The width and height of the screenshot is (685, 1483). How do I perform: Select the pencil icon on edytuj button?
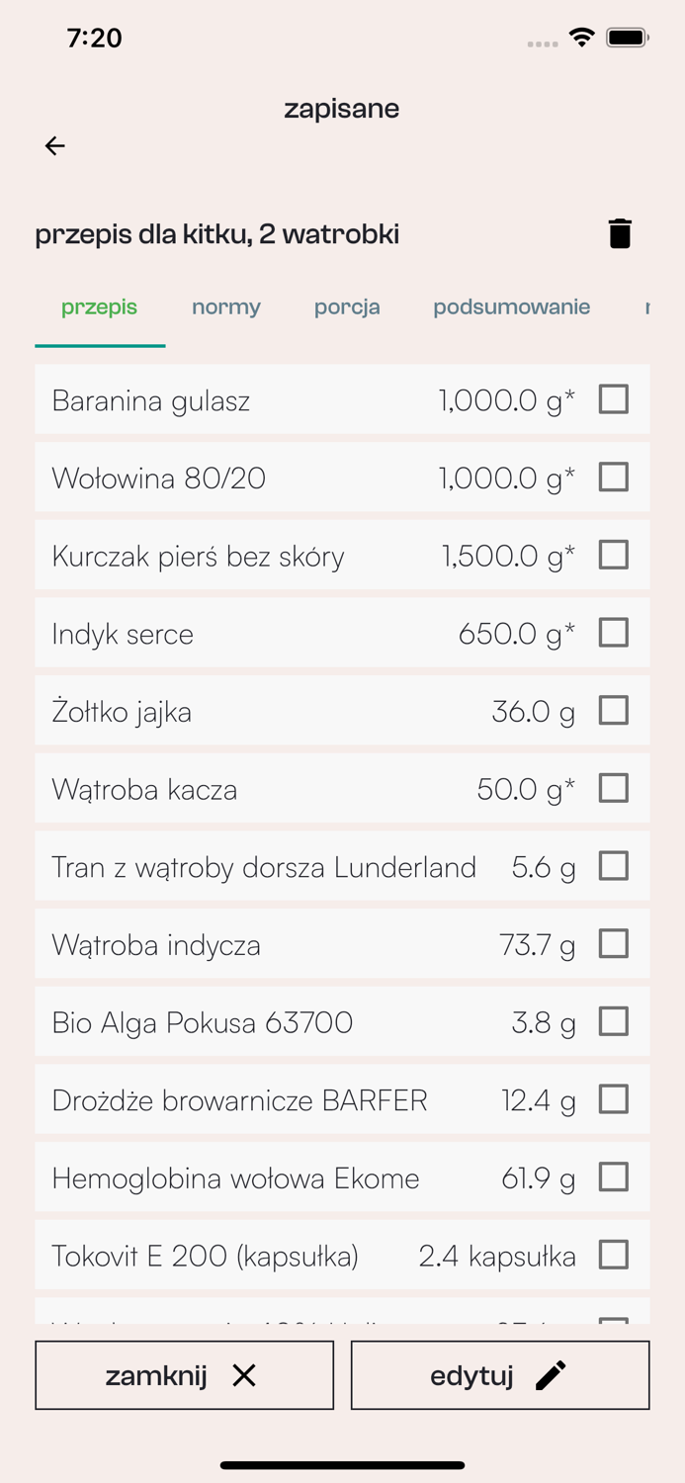tap(551, 1374)
